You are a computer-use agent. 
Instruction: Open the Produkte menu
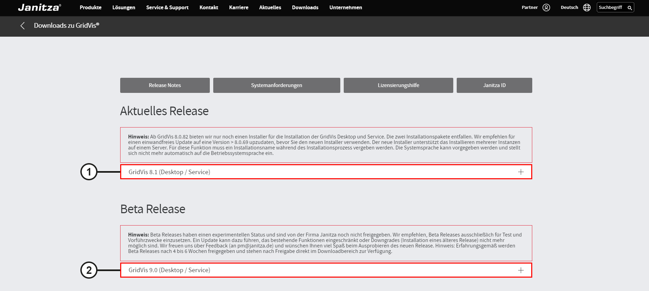(x=91, y=8)
